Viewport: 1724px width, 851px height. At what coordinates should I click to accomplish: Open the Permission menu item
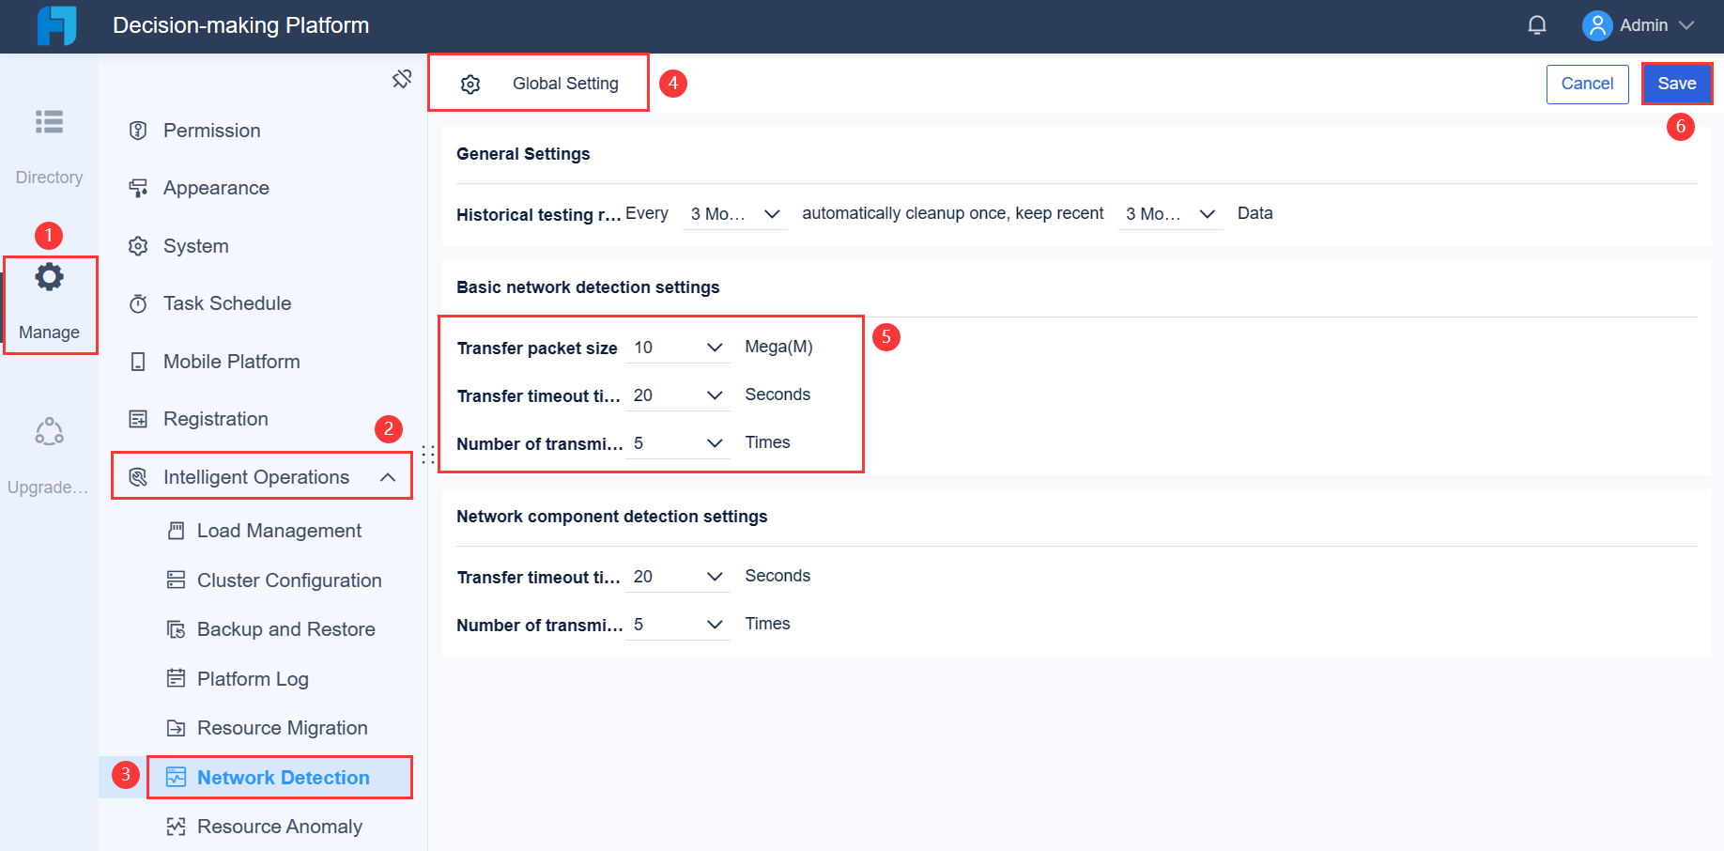coord(211,131)
